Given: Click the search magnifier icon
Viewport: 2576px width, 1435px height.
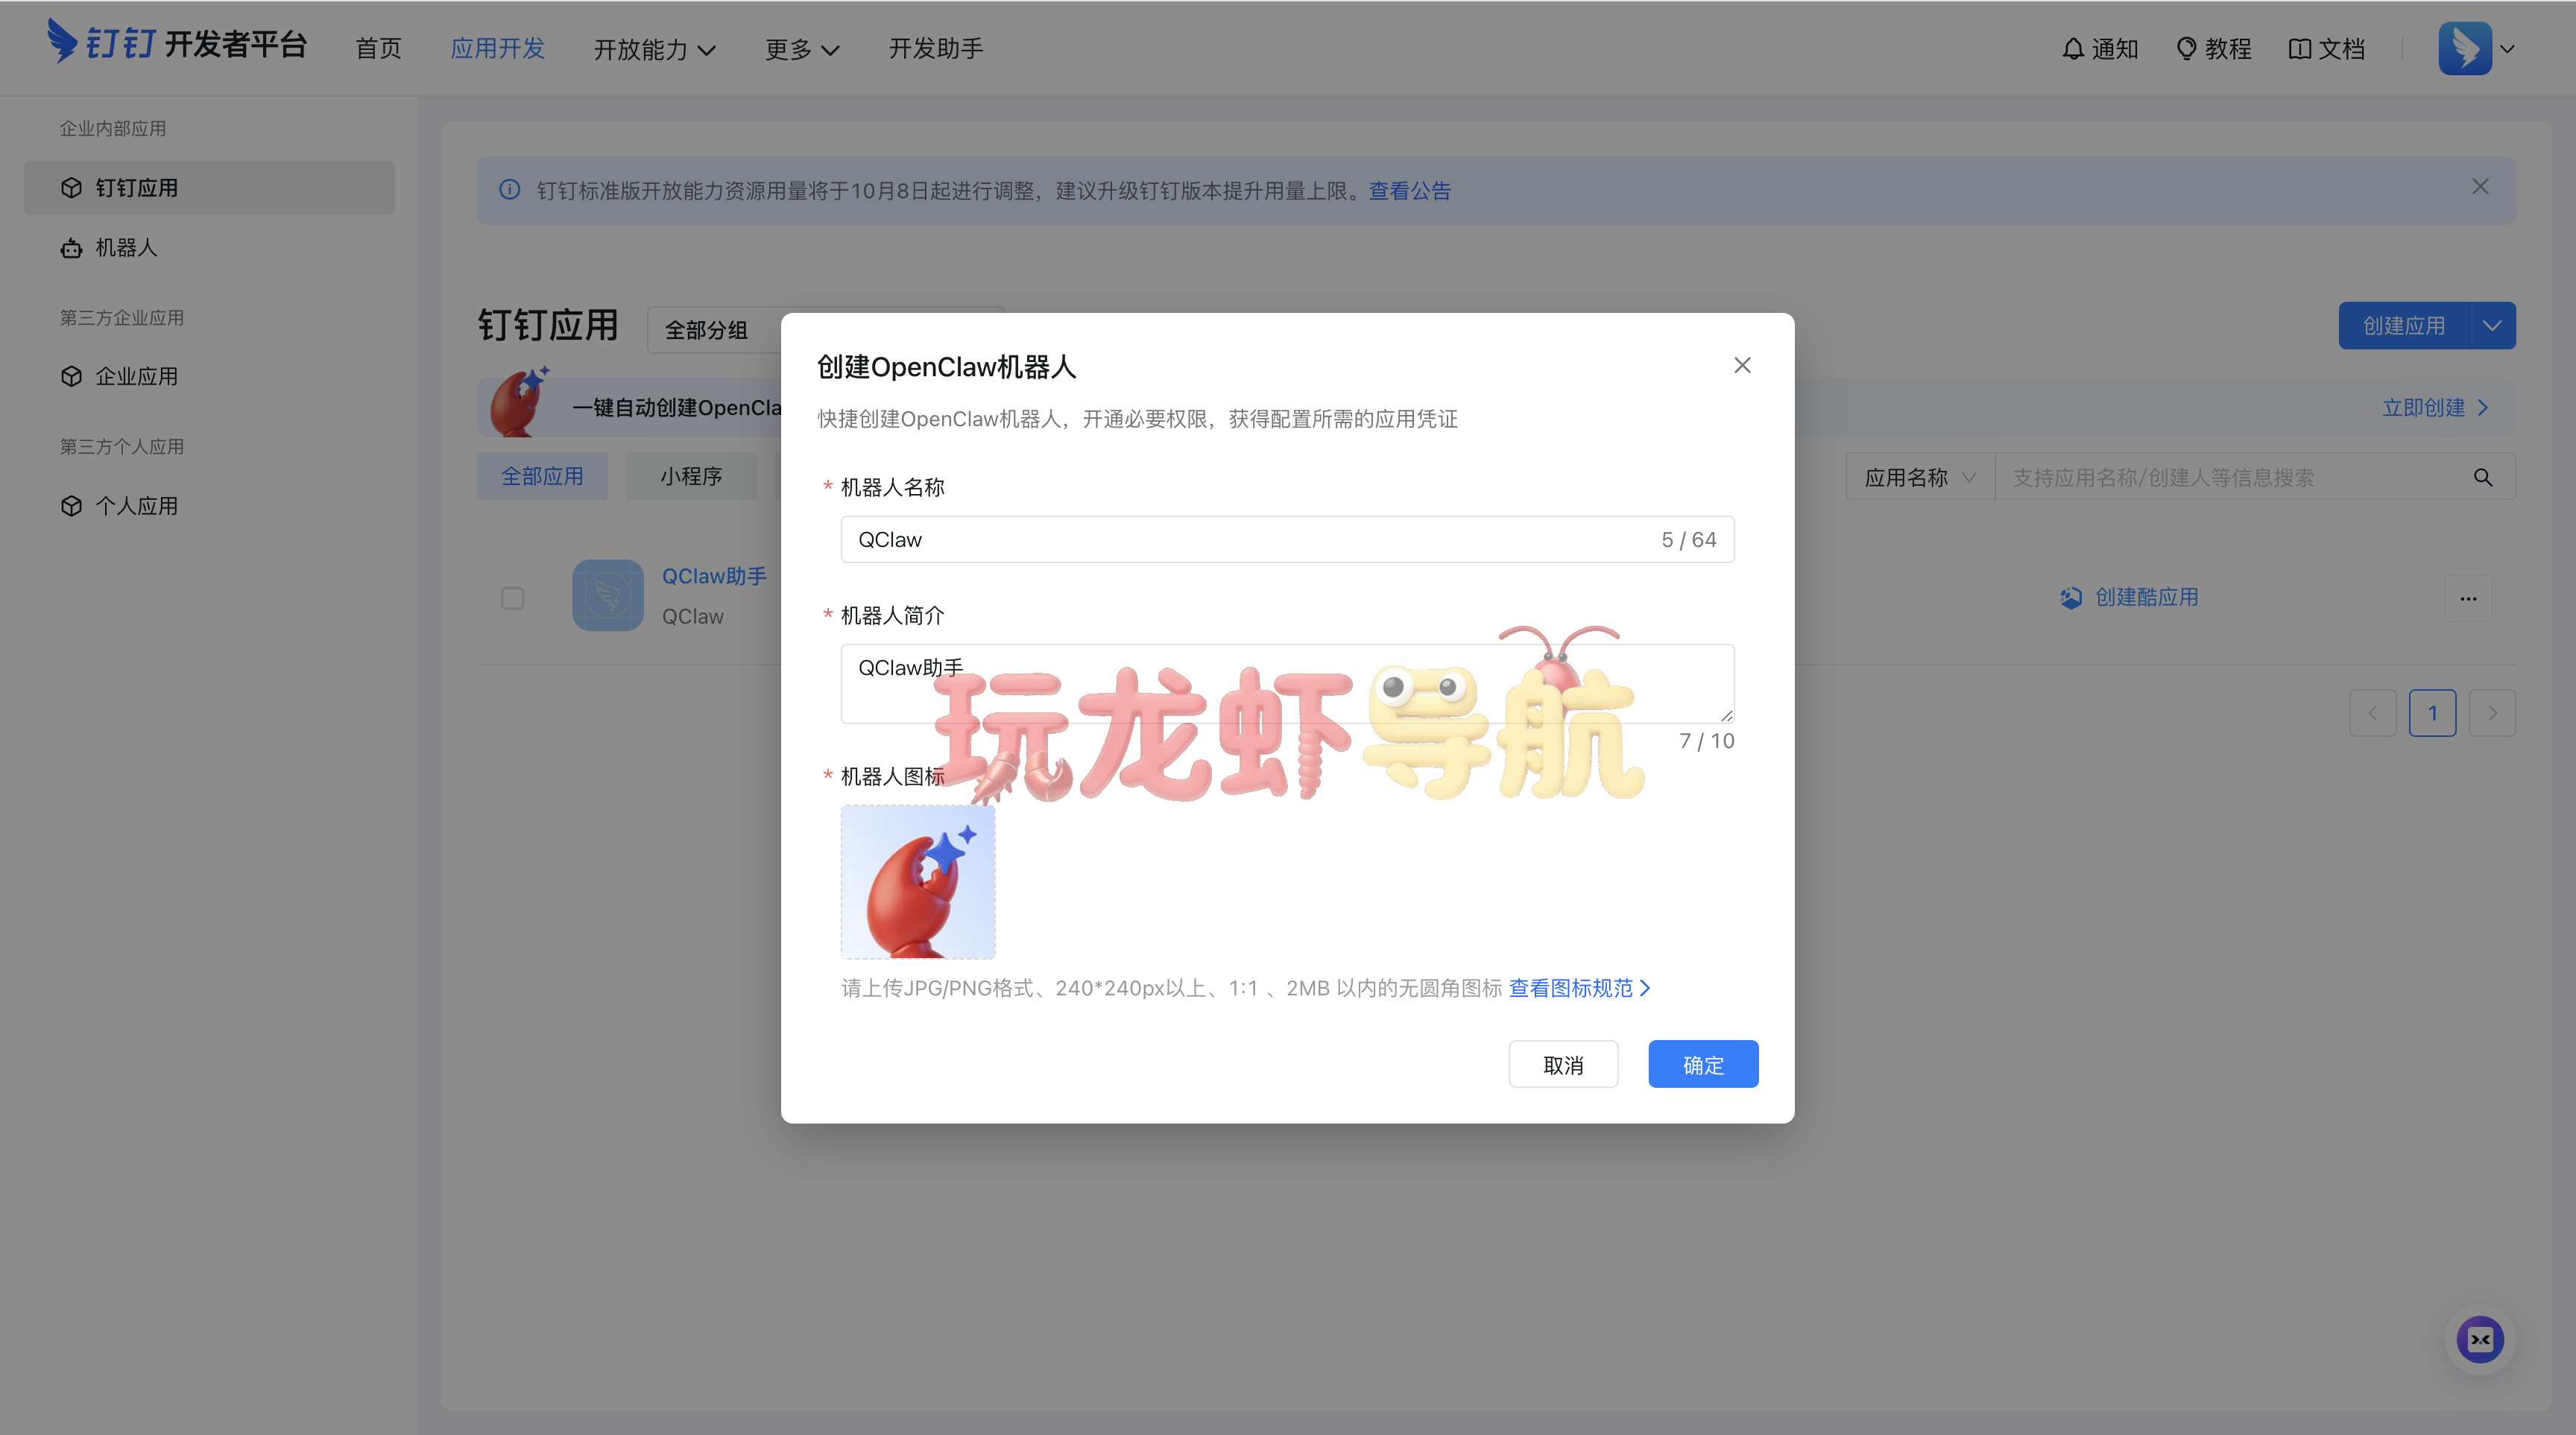Looking at the screenshot, I should (x=2483, y=478).
